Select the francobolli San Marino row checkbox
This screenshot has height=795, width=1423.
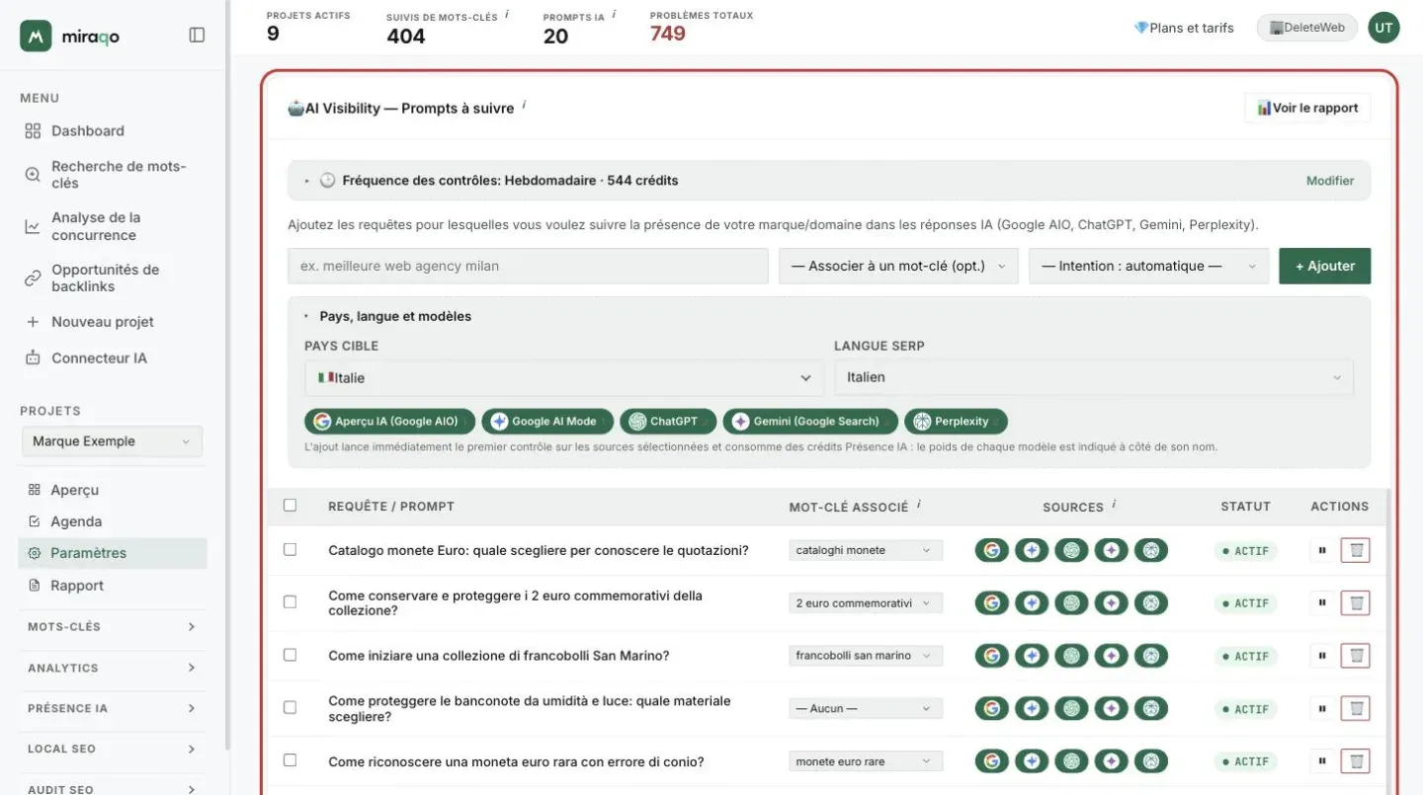tap(290, 655)
